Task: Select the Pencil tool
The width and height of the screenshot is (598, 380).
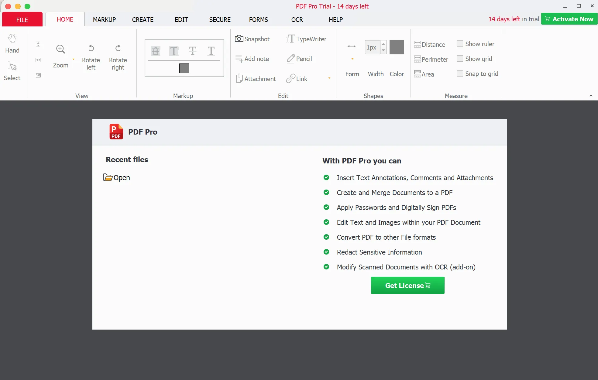Action: pyautogui.click(x=299, y=59)
